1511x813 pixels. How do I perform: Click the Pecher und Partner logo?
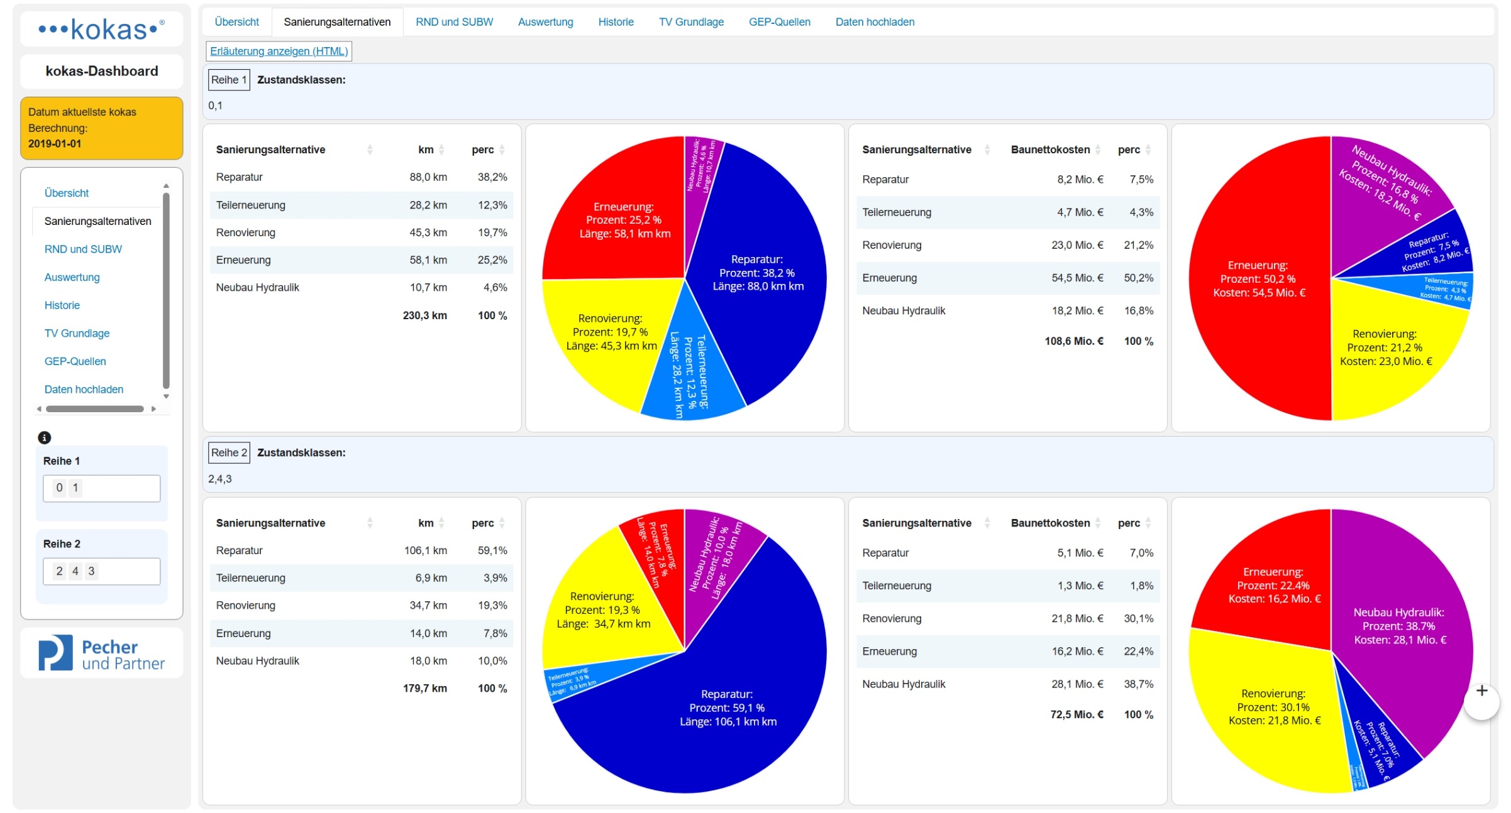[x=102, y=653]
